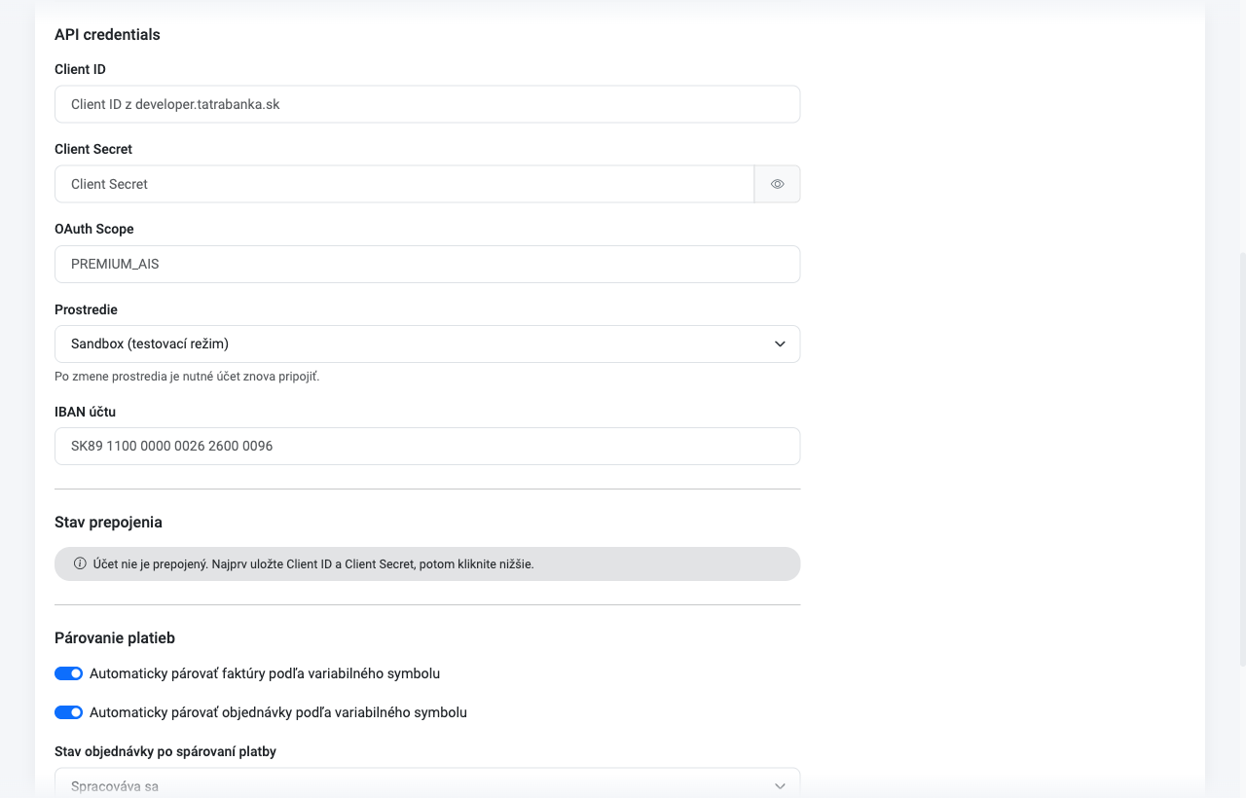Click the OAuth Scope field with PREMIUM_AIS
1246x798 pixels.
[x=427, y=264]
